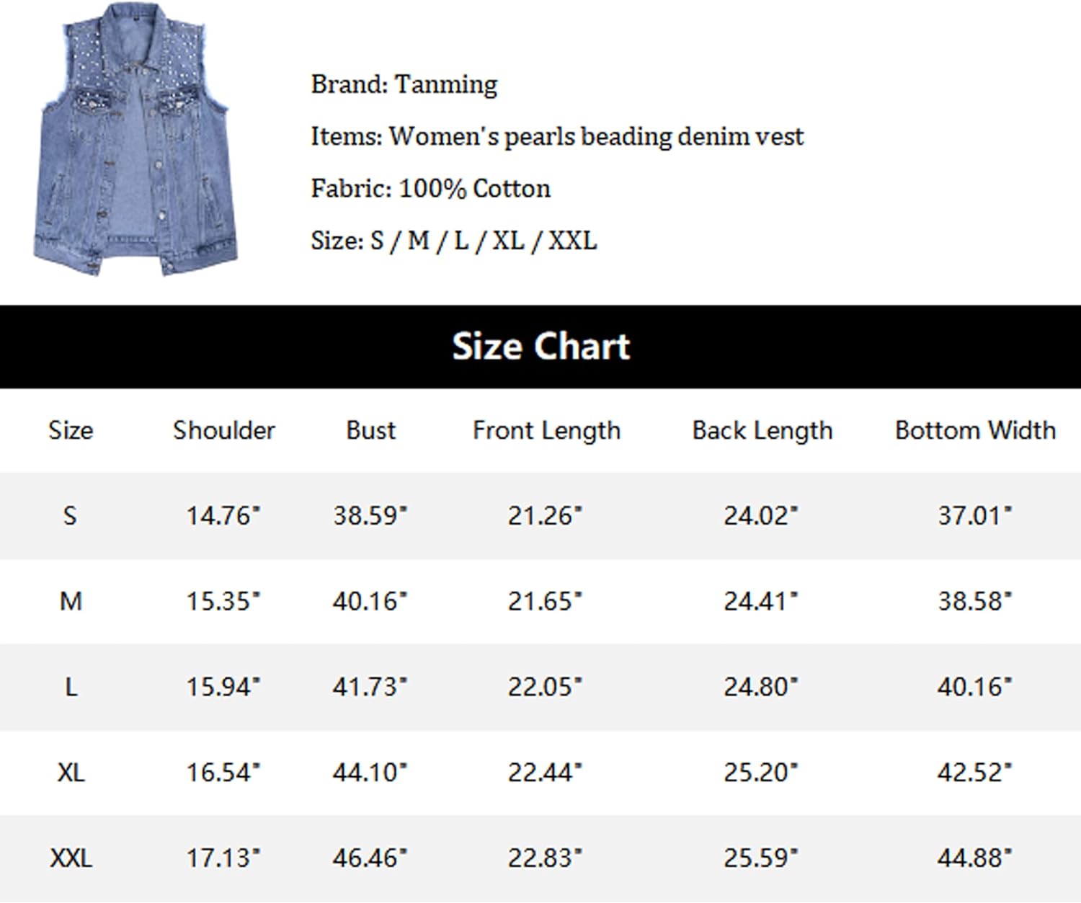1081x903 pixels.
Task: Click the 41.73" bust value for L
Action: [370, 688]
